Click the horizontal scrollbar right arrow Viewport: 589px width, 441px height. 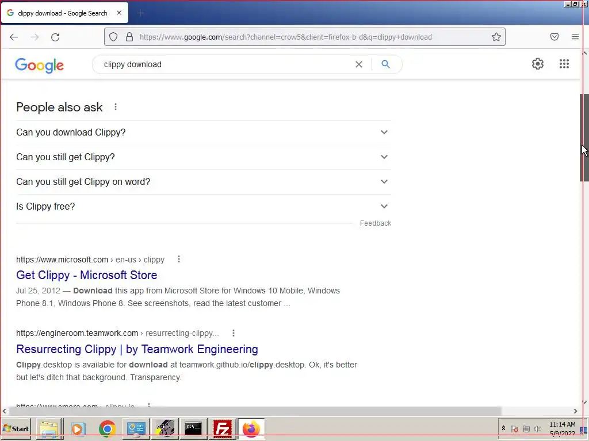coord(575,411)
